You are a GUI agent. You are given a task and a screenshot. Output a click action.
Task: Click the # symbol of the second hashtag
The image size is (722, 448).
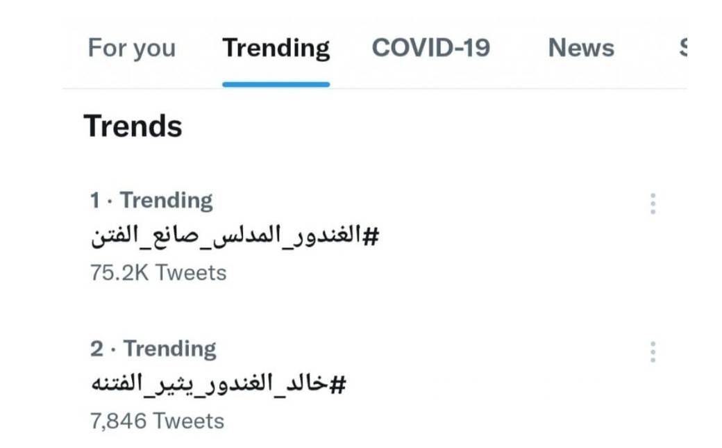coord(337,384)
